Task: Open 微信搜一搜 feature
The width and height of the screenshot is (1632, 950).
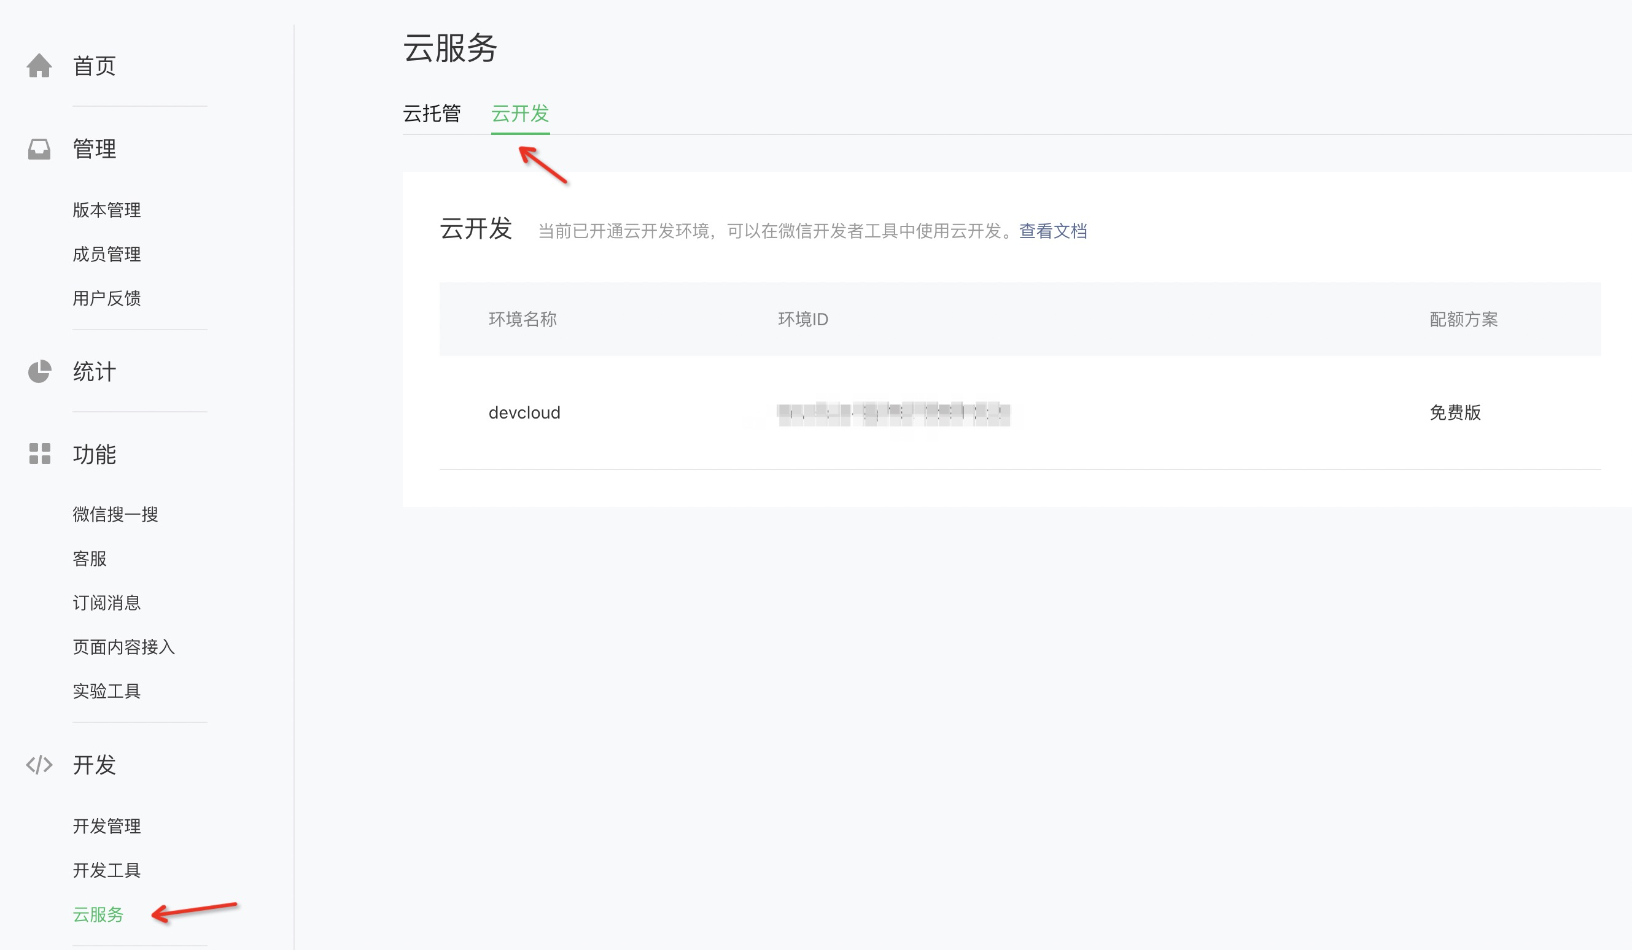Action: pos(115,514)
